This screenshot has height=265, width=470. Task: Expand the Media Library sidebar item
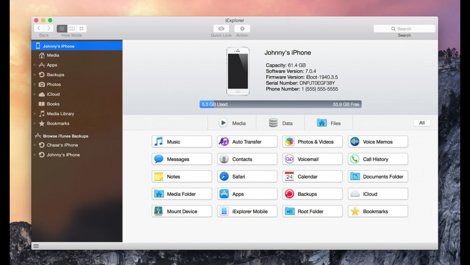[35, 114]
